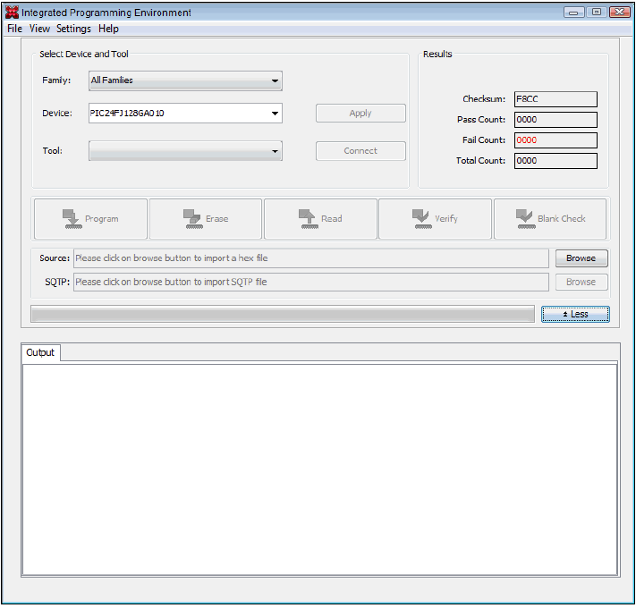This screenshot has height=608, width=636.
Task: Select the Output tab
Action: point(40,353)
